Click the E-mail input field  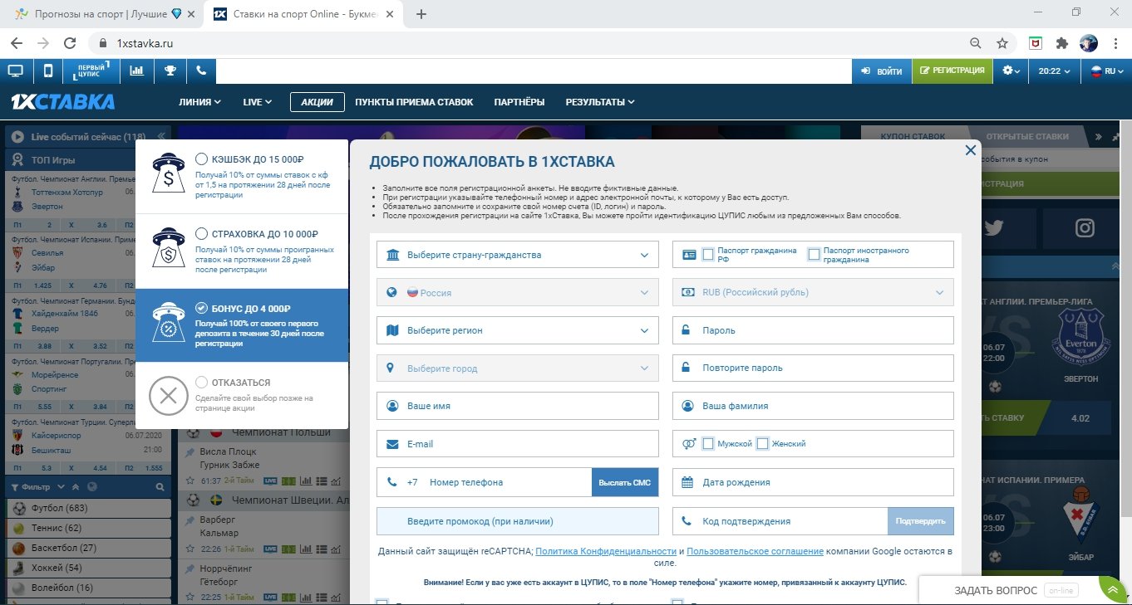517,444
